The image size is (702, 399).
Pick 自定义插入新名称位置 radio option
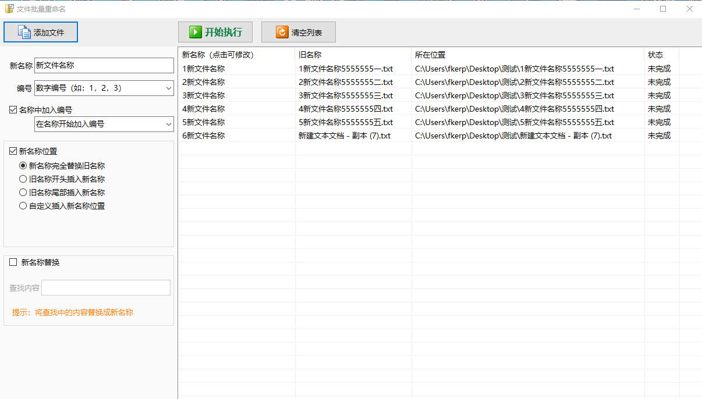(23, 206)
